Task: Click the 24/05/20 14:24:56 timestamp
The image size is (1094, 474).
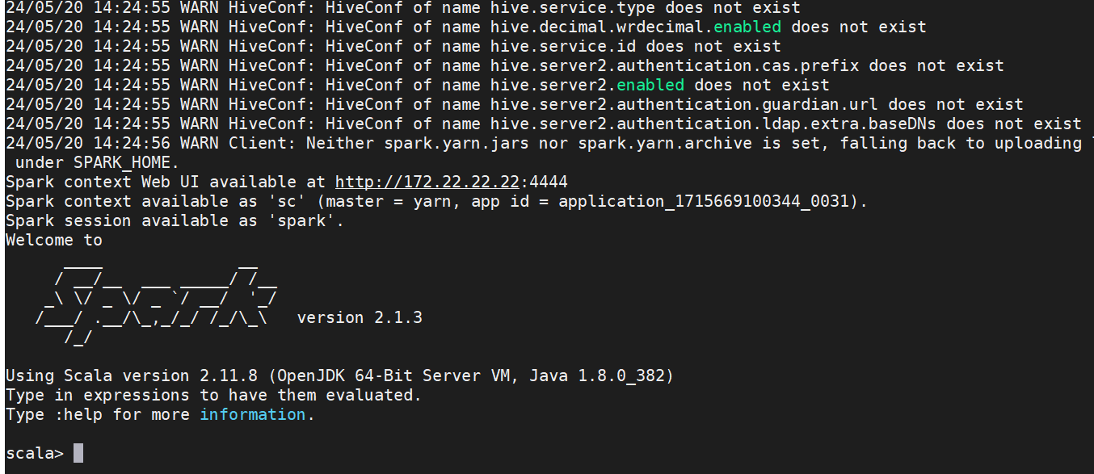Action: 88,143
